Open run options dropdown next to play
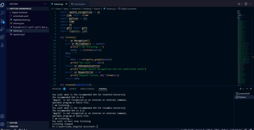The height and width of the screenshot is (130, 254). pyautogui.click(x=242, y=4)
